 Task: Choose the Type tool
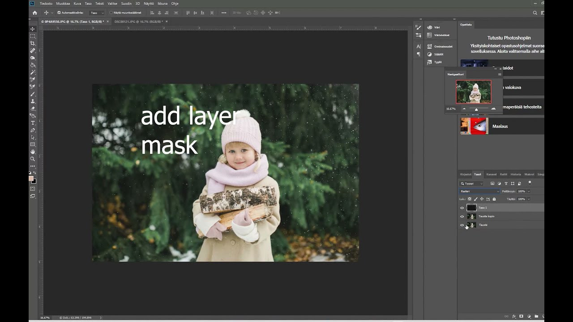(x=32, y=123)
